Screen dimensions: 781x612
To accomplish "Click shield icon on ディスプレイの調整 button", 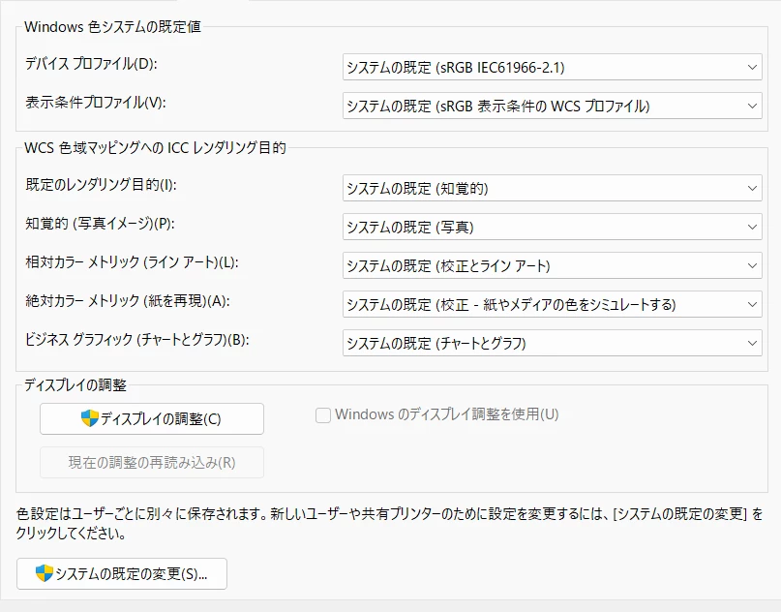I will 90,418.
